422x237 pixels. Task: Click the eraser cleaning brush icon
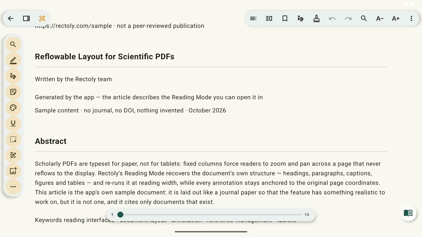coord(316,18)
